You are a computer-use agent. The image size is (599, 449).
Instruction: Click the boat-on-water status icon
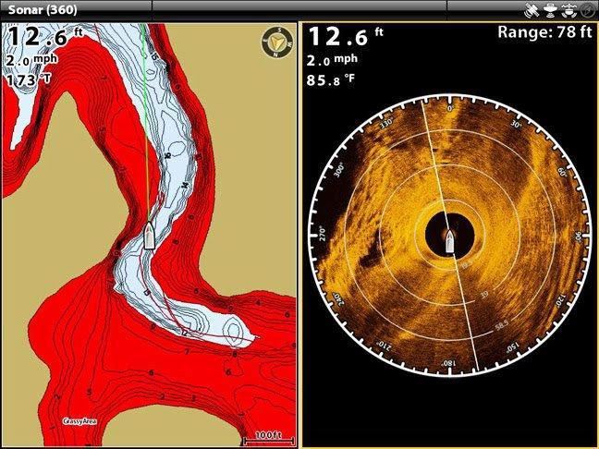coord(566,9)
